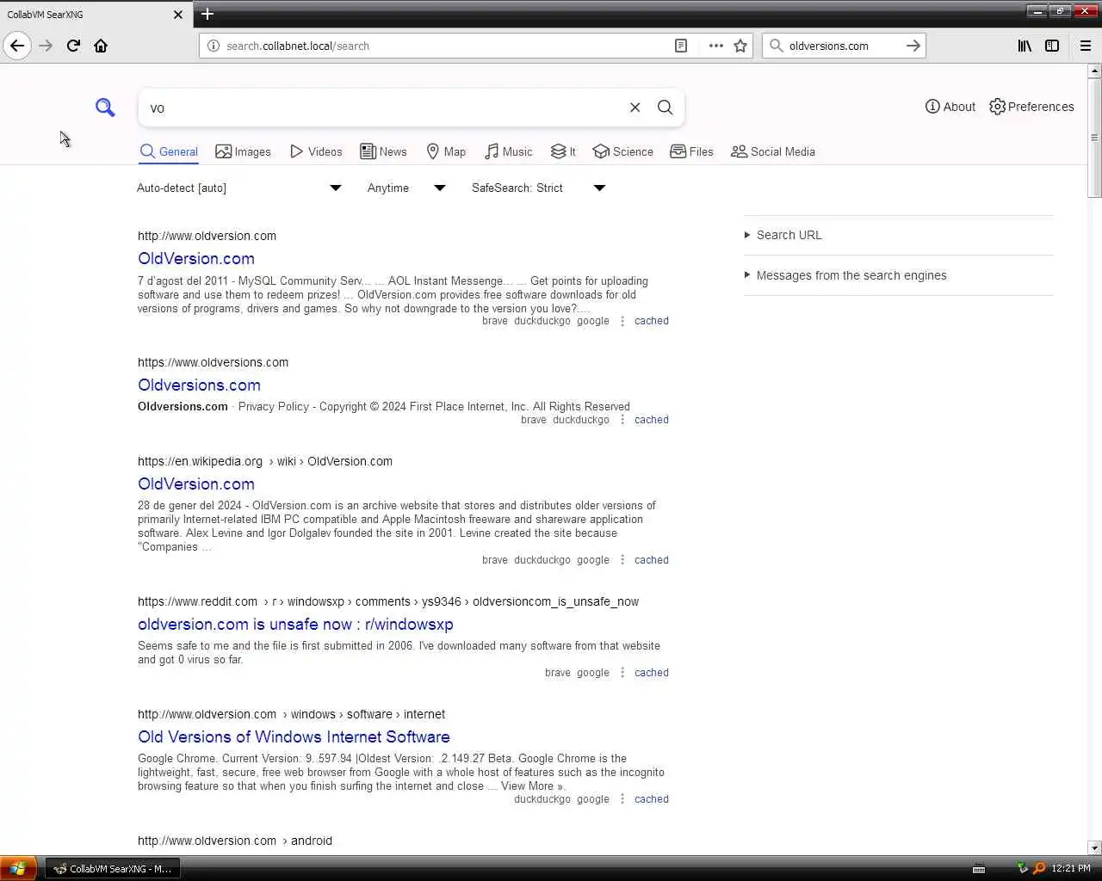Bookmark this page with star icon
The height and width of the screenshot is (881, 1102).
click(740, 46)
